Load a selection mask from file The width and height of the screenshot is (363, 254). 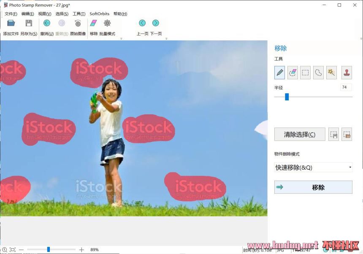coord(347,135)
